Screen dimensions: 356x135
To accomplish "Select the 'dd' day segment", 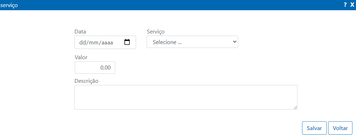I will tap(81, 42).
